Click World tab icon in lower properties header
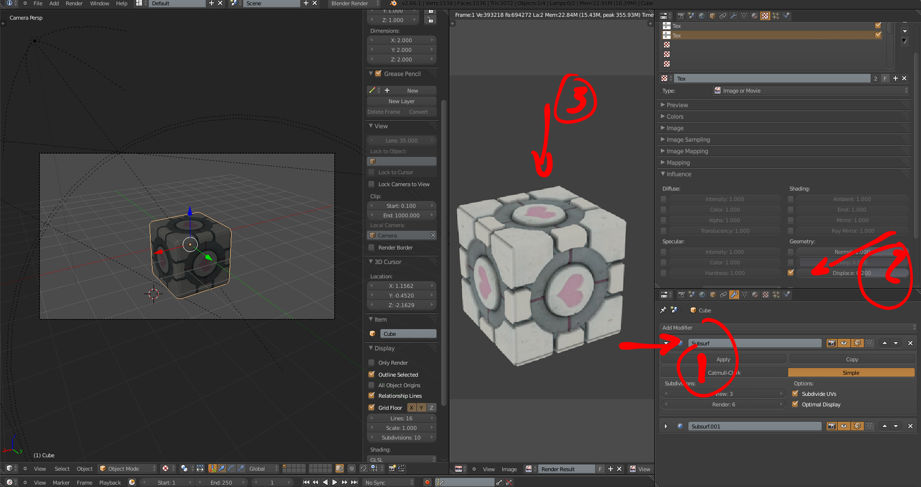The height and width of the screenshot is (487, 921). pyautogui.click(x=702, y=295)
